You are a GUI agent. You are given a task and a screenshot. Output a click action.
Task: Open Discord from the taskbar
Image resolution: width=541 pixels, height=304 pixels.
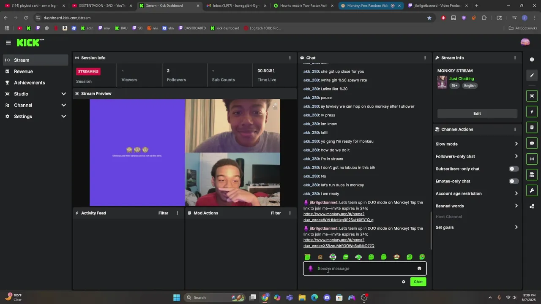point(327,298)
